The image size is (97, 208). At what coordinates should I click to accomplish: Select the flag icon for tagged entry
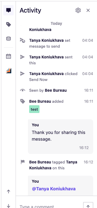click(23, 162)
